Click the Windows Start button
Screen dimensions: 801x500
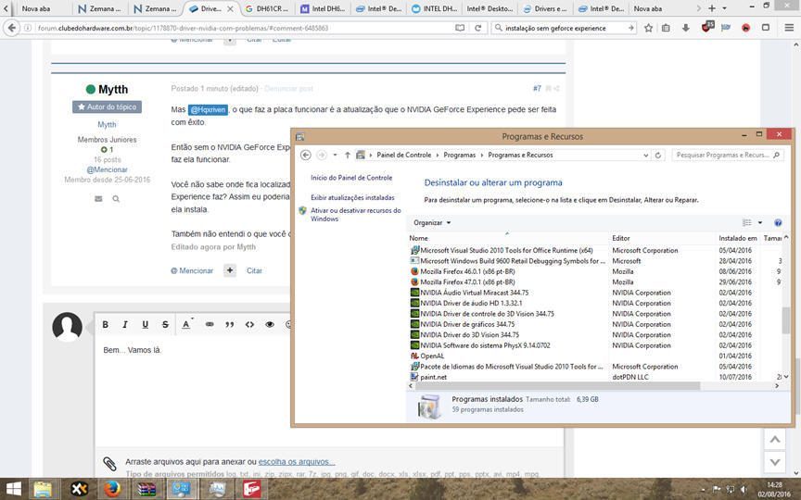pos(13,489)
